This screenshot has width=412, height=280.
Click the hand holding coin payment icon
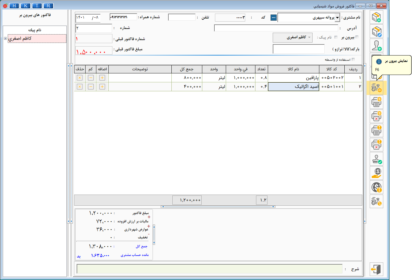[376, 173]
